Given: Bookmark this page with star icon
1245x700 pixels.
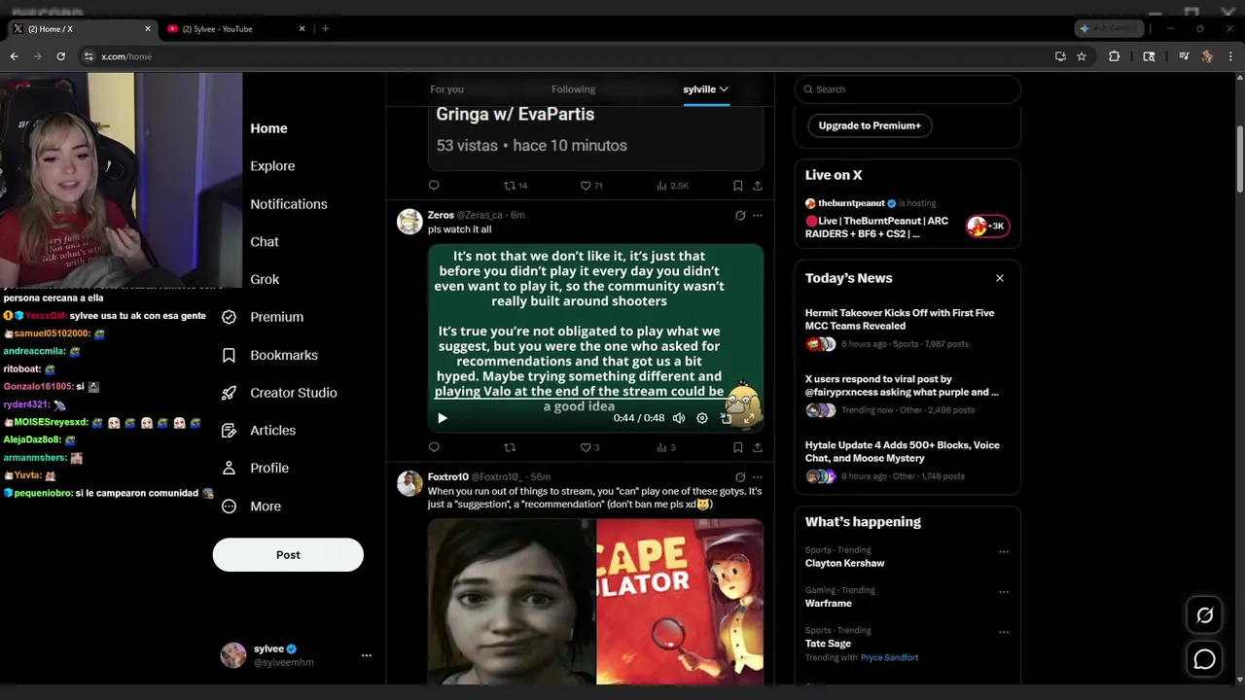Looking at the screenshot, I should (x=1082, y=56).
